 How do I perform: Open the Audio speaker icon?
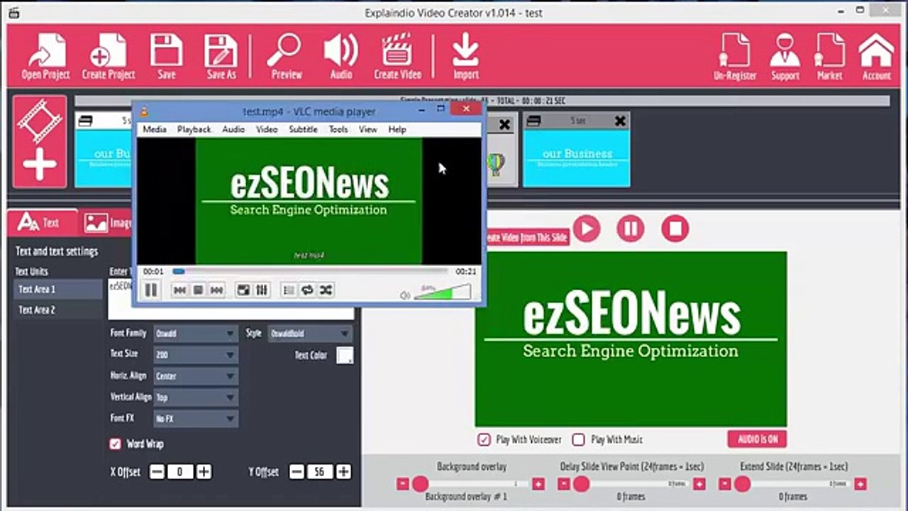[340, 55]
